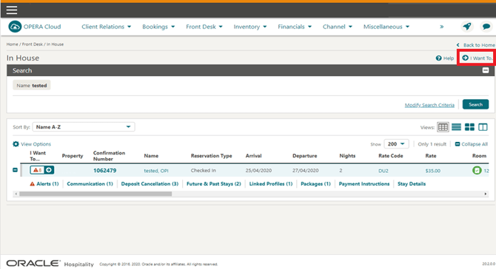496x269 pixels.
Task: Expand the Sort By Name A-Z dropdown
Action: click(x=84, y=127)
